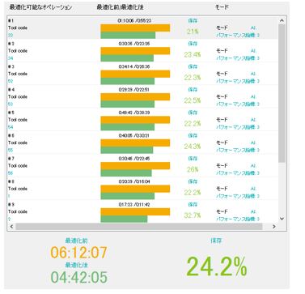Click the scroll up arrow of list
The image size is (305, 294).
point(282,20)
